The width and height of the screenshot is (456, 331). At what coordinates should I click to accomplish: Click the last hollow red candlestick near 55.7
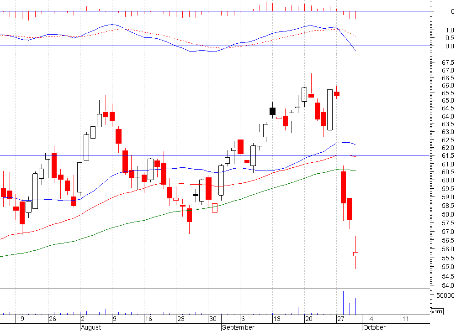click(x=355, y=254)
